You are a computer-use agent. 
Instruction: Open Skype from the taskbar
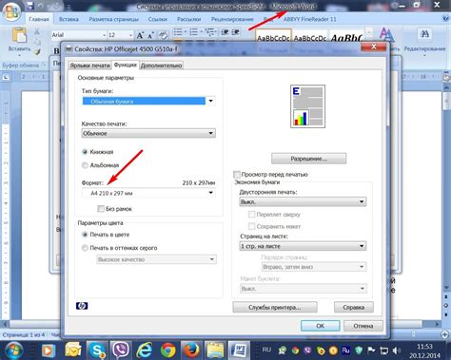tap(97, 351)
